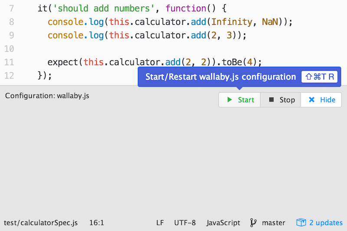The height and width of the screenshot is (231, 347).
Task: Click line number 10 in gutter
Action: pos(9,49)
